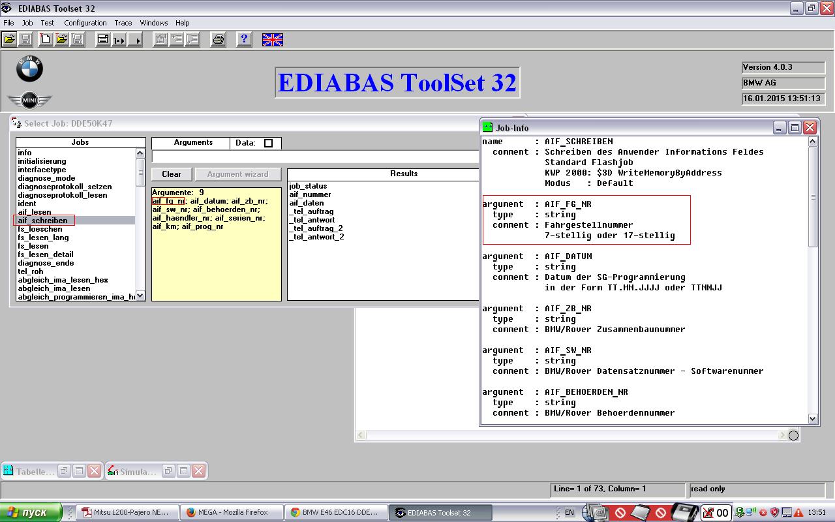The width and height of the screenshot is (835, 522).
Task: Open the File menu
Action: click(8, 23)
